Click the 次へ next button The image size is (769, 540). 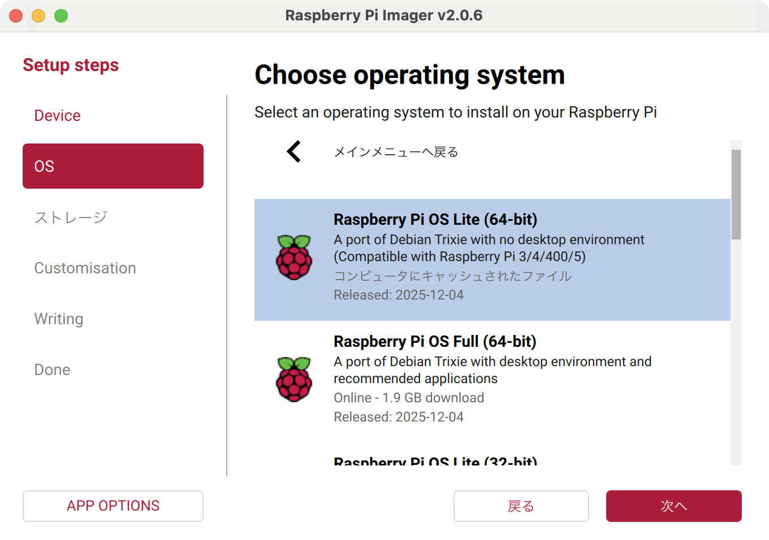pos(674,506)
